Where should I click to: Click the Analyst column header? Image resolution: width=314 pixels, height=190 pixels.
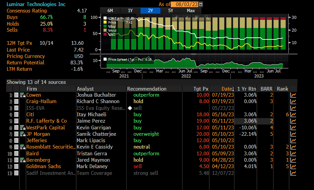85,89
